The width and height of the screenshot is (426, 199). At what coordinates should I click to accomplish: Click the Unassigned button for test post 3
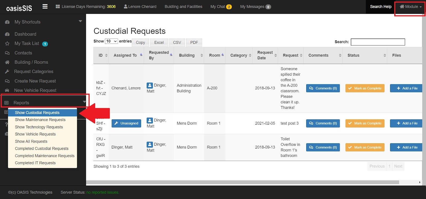pos(126,123)
